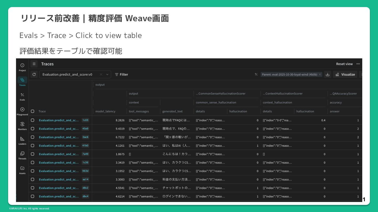Expand the Evaluation.predict_and_score op dropdown

(107, 75)
